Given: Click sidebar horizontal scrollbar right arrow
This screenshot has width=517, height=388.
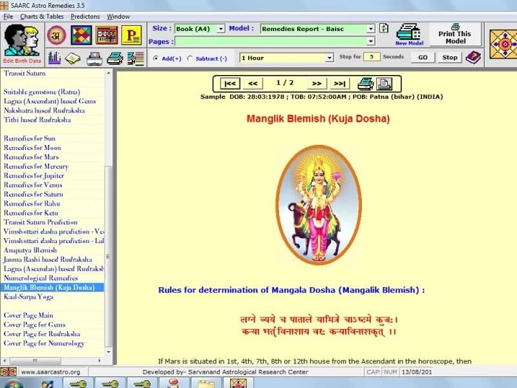Looking at the screenshot, I should (x=100, y=361).
